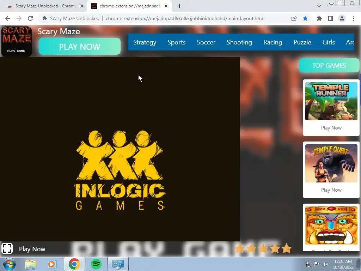Click Play Now under Temple Runner
The width and height of the screenshot is (361, 271).
(331, 128)
